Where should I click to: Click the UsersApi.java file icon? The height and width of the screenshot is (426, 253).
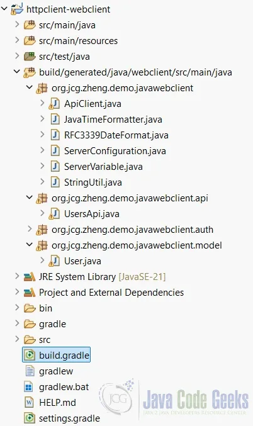tap(55, 214)
